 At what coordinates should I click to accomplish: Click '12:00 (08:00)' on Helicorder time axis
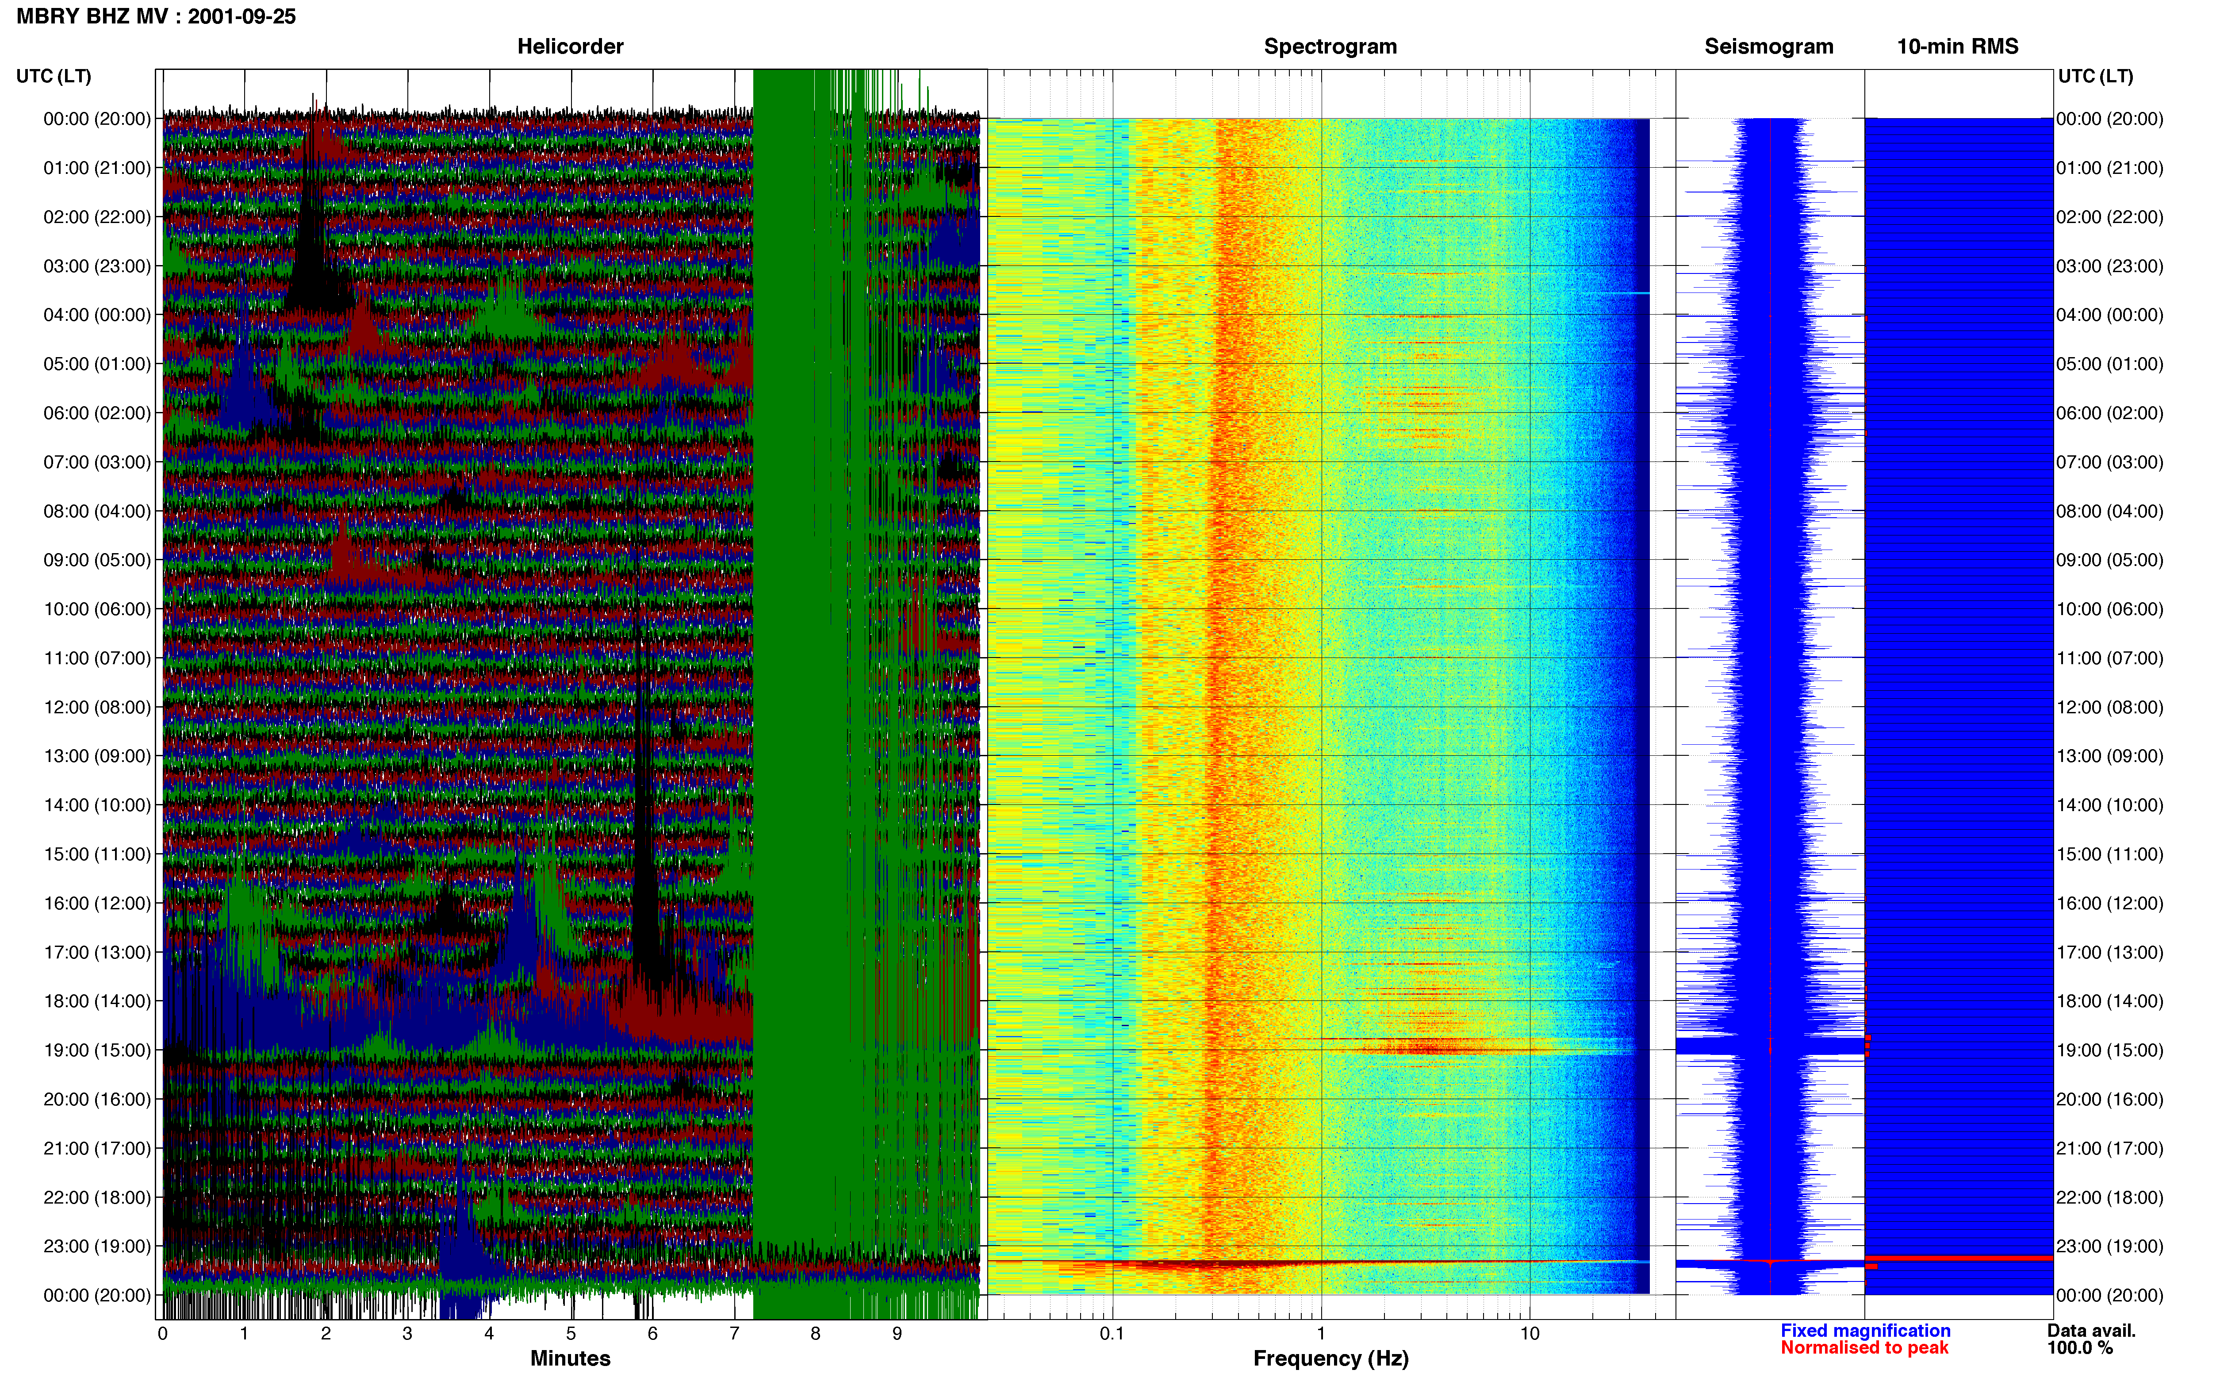97,708
